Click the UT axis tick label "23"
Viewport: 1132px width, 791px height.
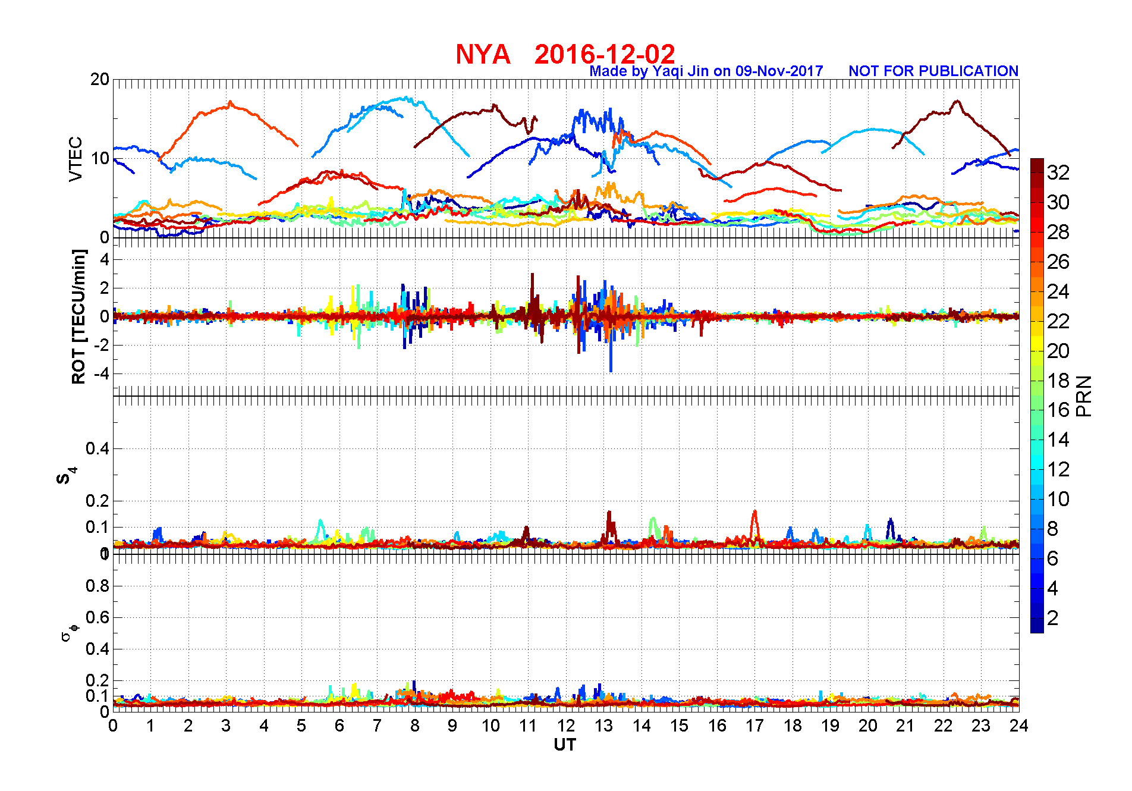pos(981,726)
